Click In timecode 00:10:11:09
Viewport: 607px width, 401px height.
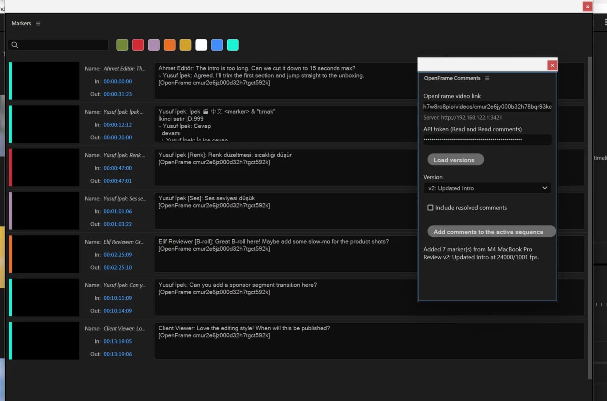[x=118, y=298]
